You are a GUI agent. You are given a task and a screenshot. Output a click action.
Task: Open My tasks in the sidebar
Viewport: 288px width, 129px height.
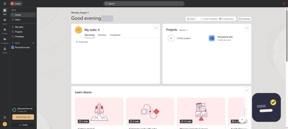[23, 27]
